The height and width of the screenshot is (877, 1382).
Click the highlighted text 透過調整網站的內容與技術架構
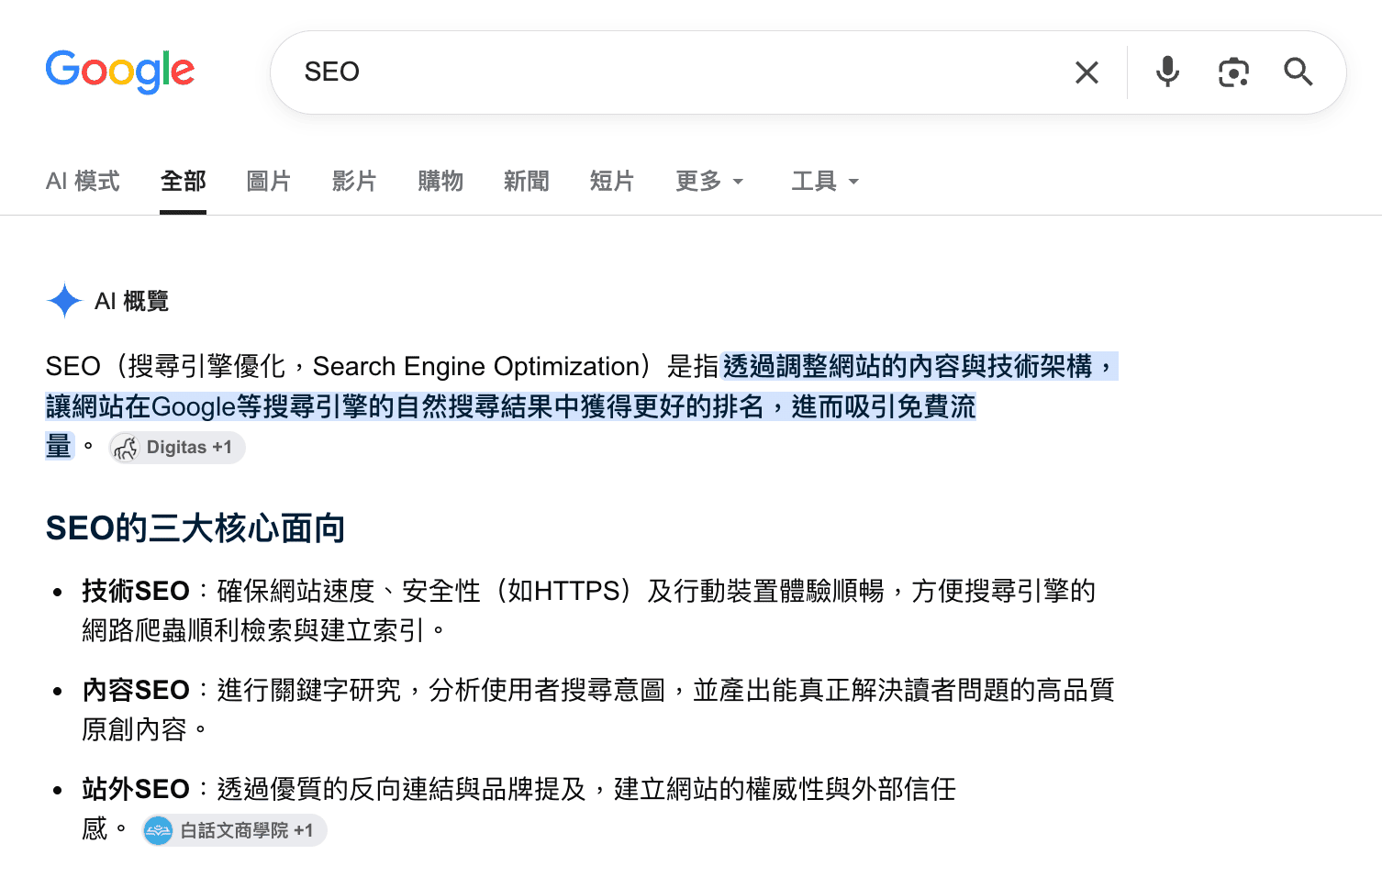click(x=908, y=366)
